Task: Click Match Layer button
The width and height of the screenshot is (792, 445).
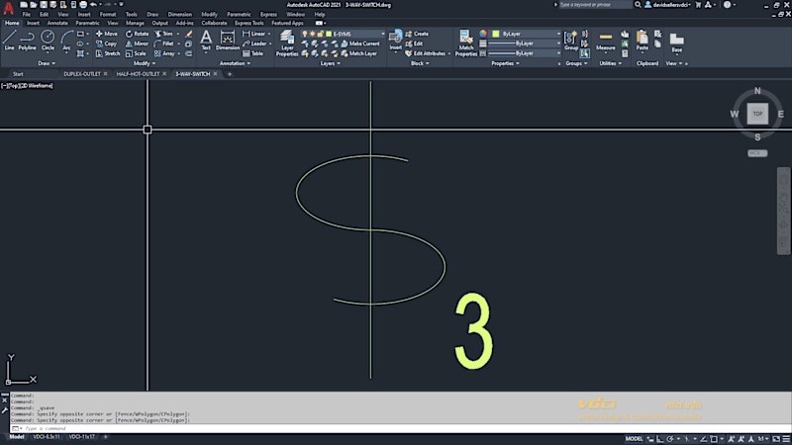Action: pos(359,53)
